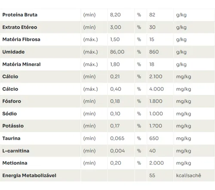Click the Proteína Bruta 82 g/kg value

click(152, 15)
